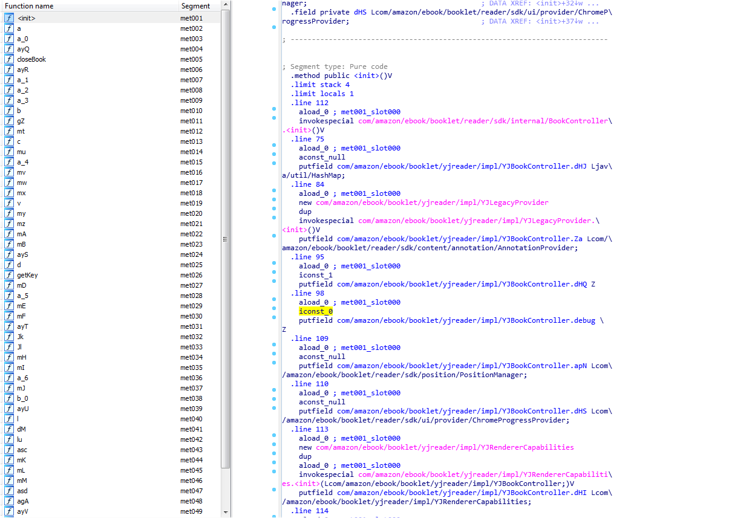Click function name mz in the list
This screenshot has height=518, width=755.
tap(21, 224)
